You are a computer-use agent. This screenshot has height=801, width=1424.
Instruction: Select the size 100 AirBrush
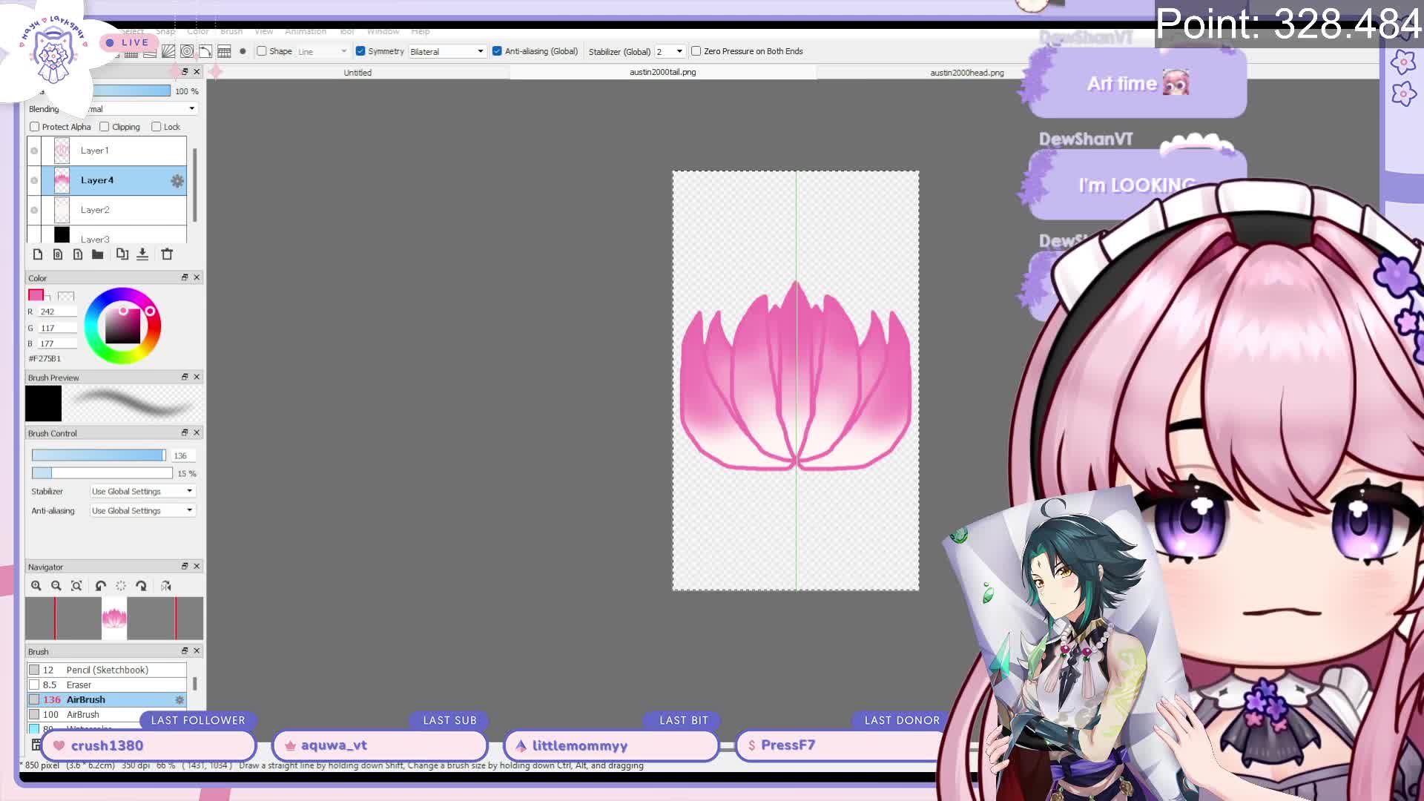(107, 714)
